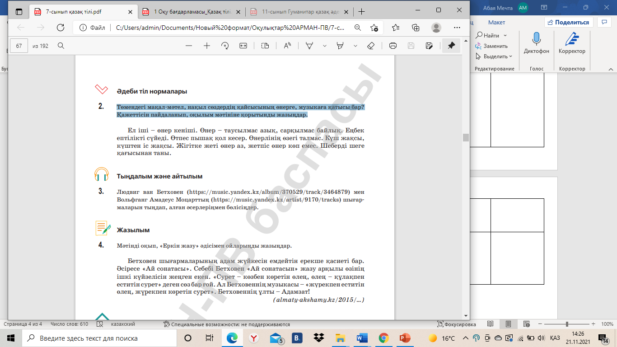617x347 pixels.
Task: Open the Edge tab actions menu icon
Action: click(x=18, y=11)
